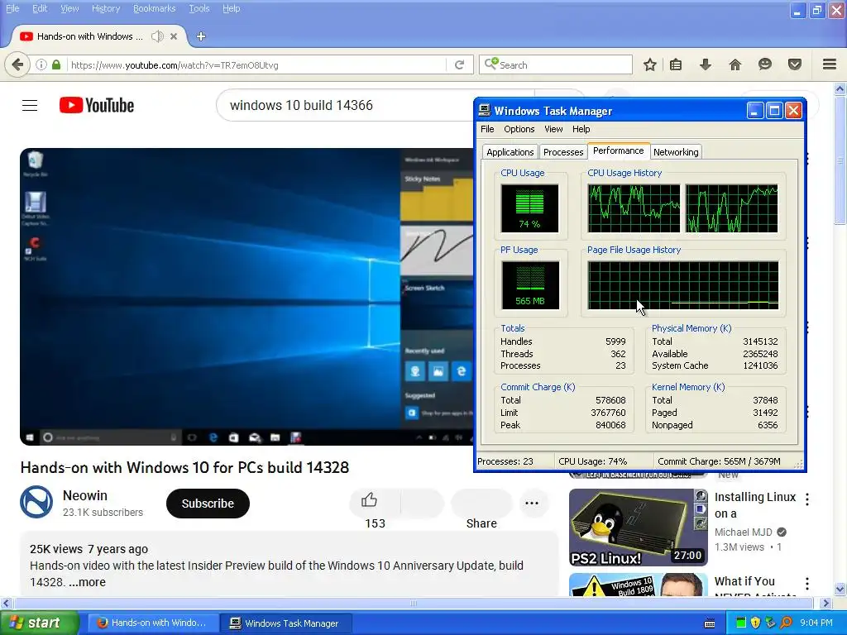Click the Page File Usage History graph
The width and height of the screenshot is (847, 635).
682,285
